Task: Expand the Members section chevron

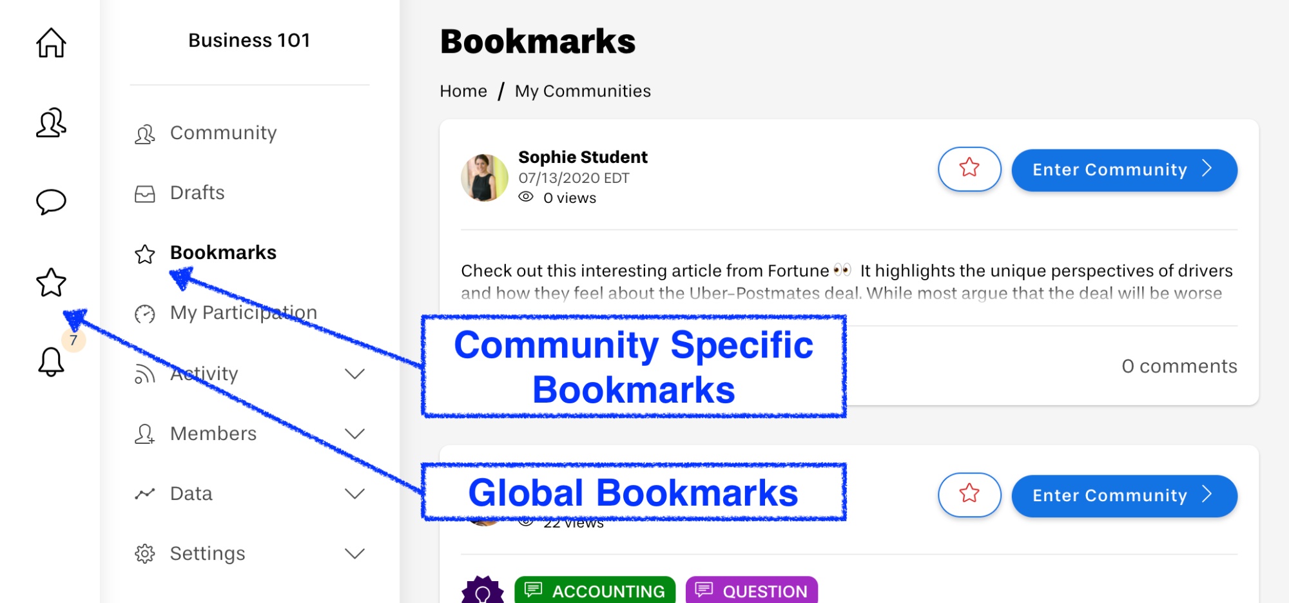Action: (355, 434)
